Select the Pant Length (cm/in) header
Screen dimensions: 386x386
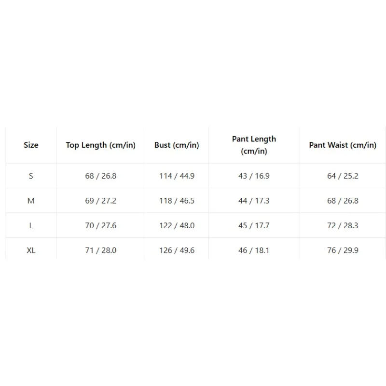point(254,145)
